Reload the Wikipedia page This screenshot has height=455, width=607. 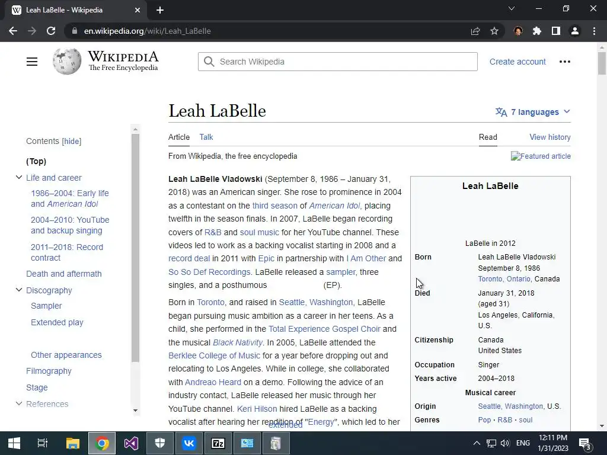(x=51, y=31)
